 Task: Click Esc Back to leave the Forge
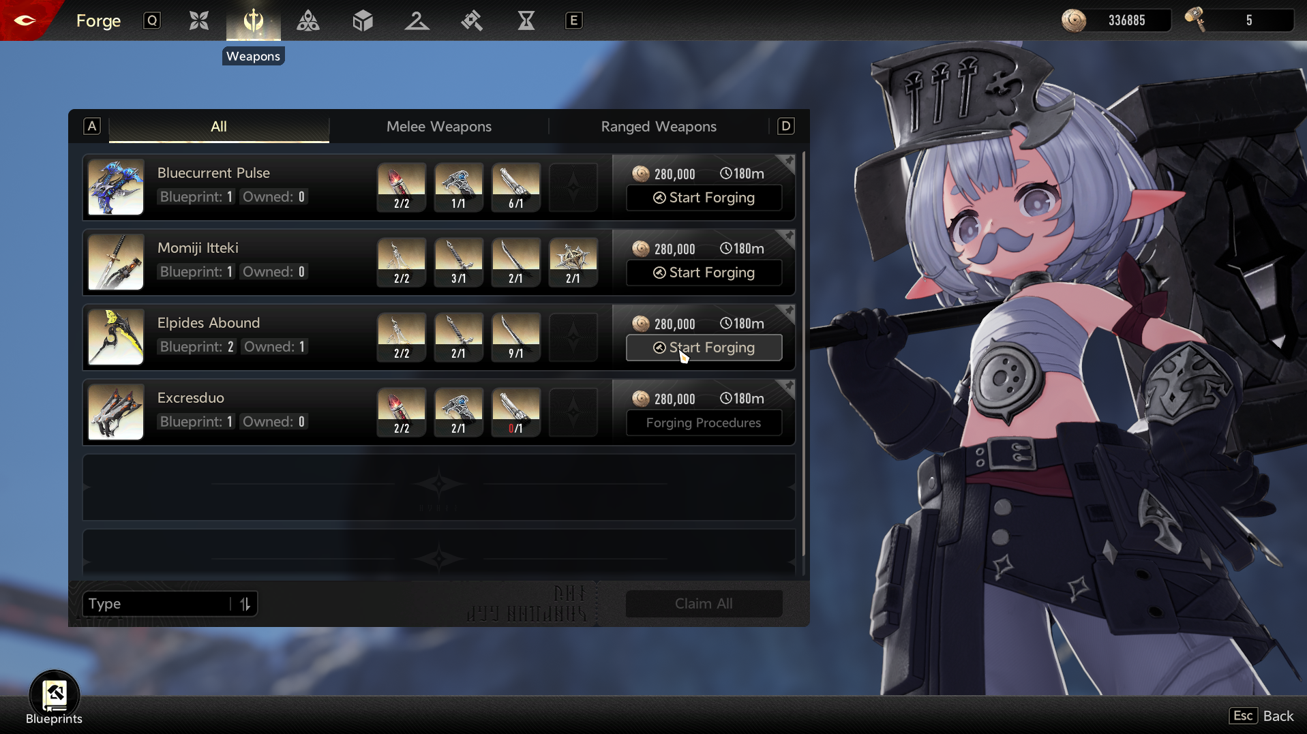[x=1261, y=716]
